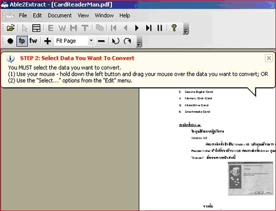The height and width of the screenshot is (211, 276).
Task: Open the File menu
Action: [23, 16]
